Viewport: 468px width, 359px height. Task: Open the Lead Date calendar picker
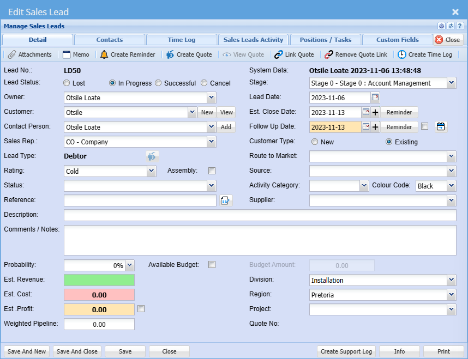pyautogui.click(x=375, y=98)
